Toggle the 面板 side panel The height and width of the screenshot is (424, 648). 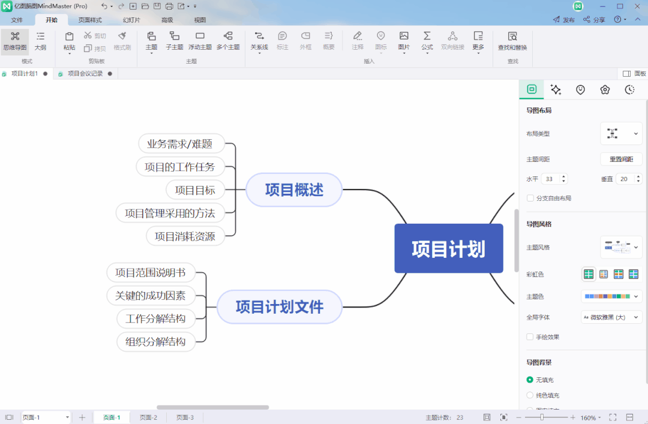pyautogui.click(x=634, y=74)
